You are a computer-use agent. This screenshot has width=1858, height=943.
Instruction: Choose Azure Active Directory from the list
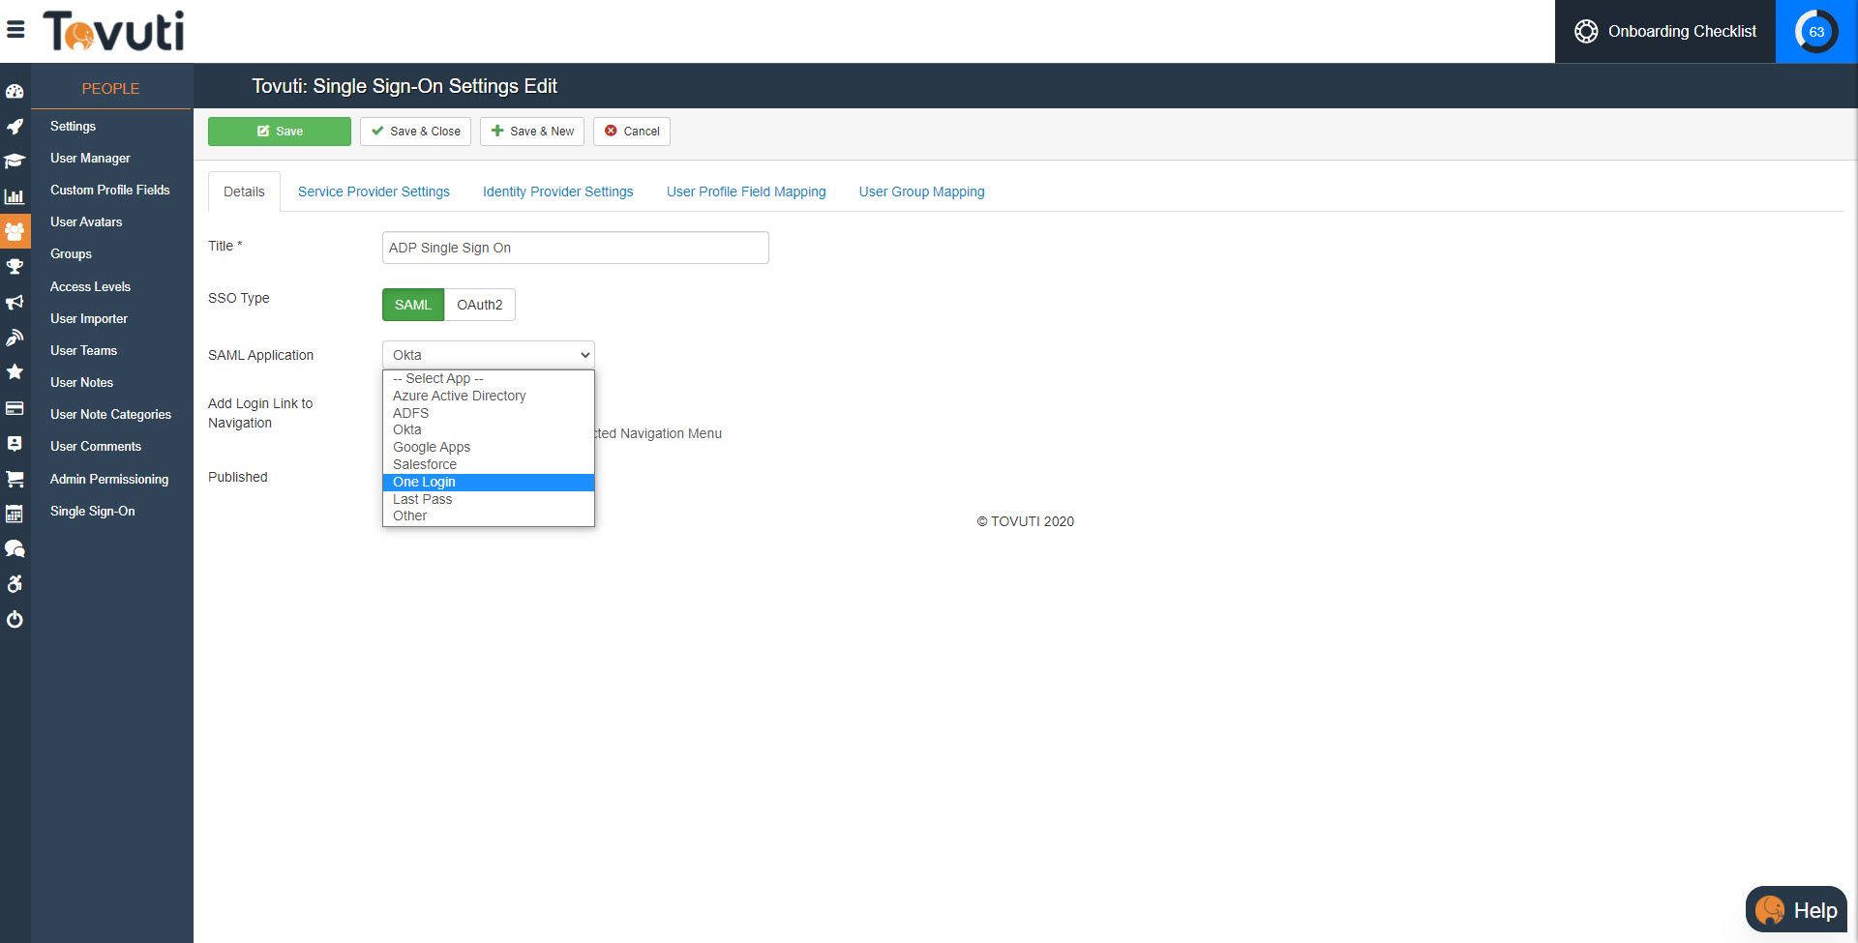(489, 396)
